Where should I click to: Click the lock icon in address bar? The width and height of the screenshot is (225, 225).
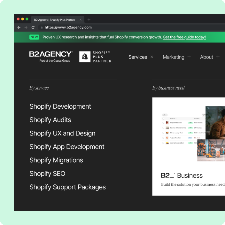point(42,27)
